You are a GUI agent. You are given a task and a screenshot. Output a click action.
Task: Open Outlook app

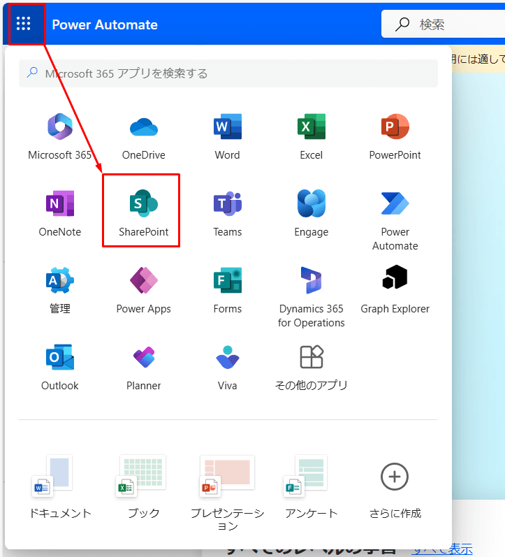[x=60, y=368]
